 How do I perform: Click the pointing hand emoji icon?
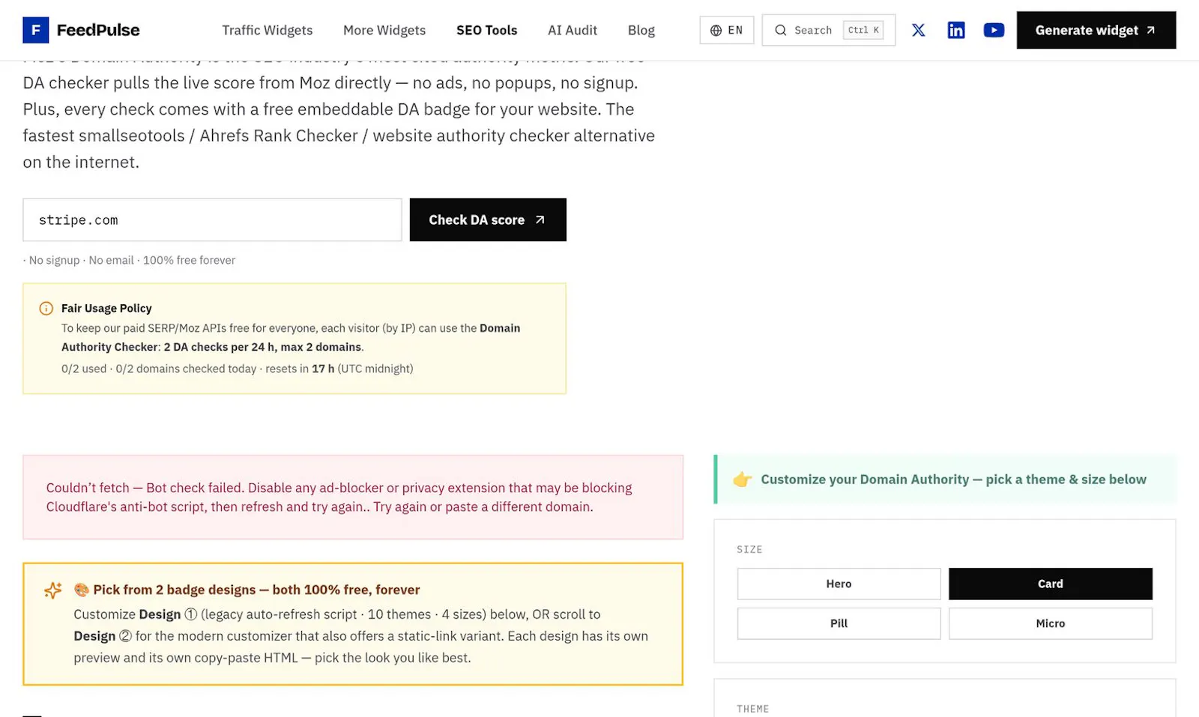[742, 479]
